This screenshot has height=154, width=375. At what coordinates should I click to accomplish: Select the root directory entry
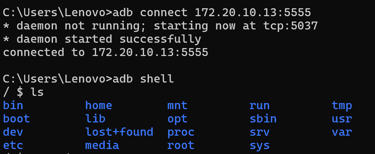[x=181, y=145]
